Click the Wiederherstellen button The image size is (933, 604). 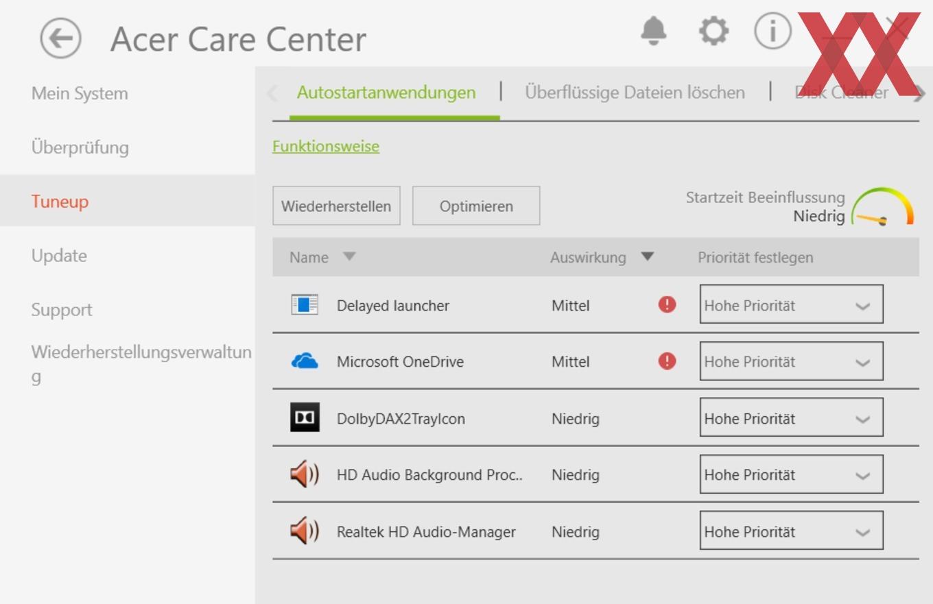click(336, 206)
